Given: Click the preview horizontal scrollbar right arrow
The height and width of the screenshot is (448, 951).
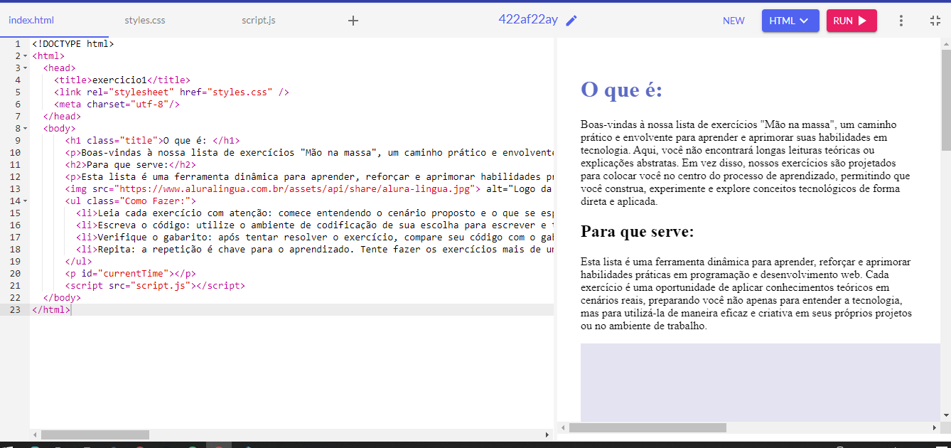Looking at the screenshot, I should pyautogui.click(x=935, y=427).
